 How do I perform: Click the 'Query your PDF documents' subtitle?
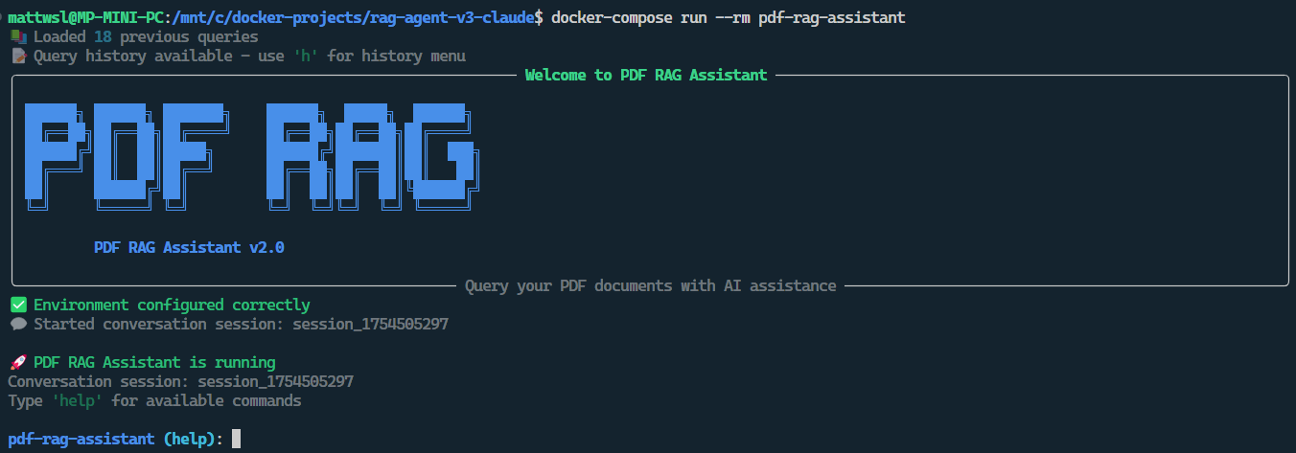pos(650,285)
